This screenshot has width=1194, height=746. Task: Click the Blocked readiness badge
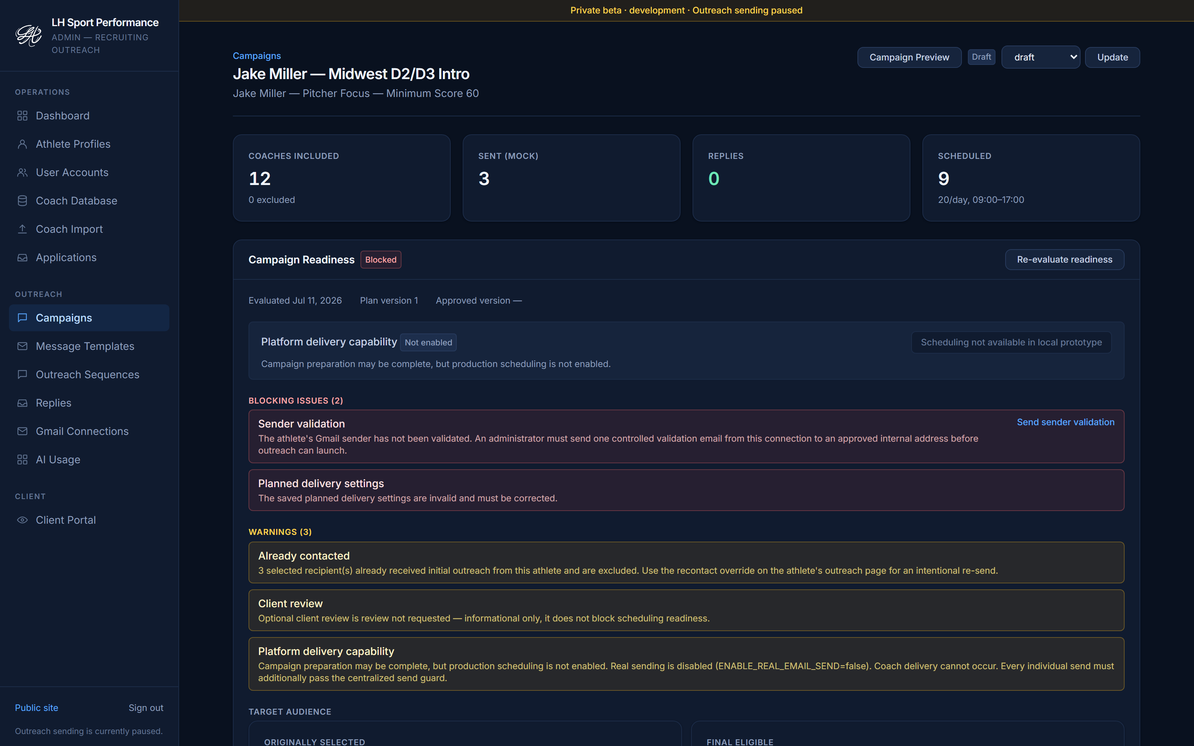[381, 260]
